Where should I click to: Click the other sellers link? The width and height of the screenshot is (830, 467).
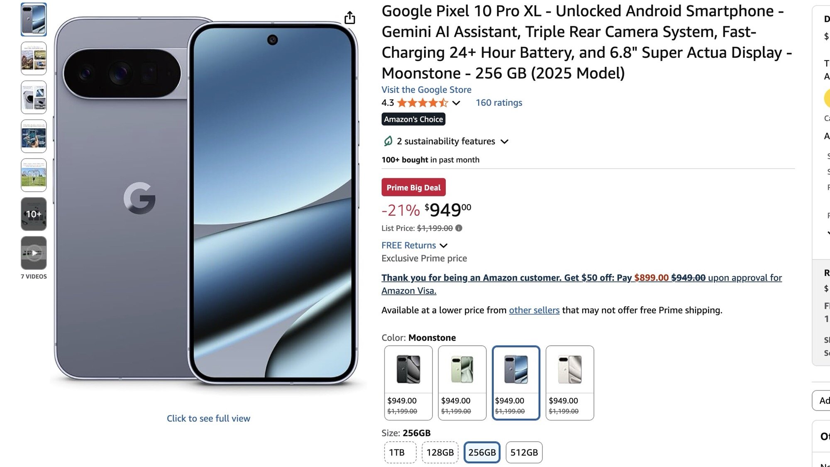pos(534,310)
